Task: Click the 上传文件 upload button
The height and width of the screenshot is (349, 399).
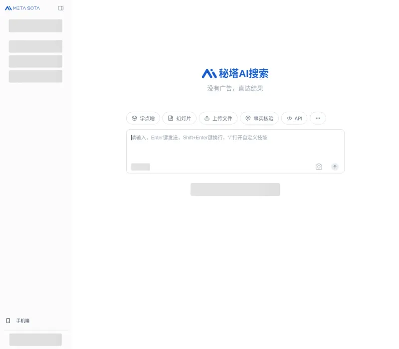Action: (218, 118)
